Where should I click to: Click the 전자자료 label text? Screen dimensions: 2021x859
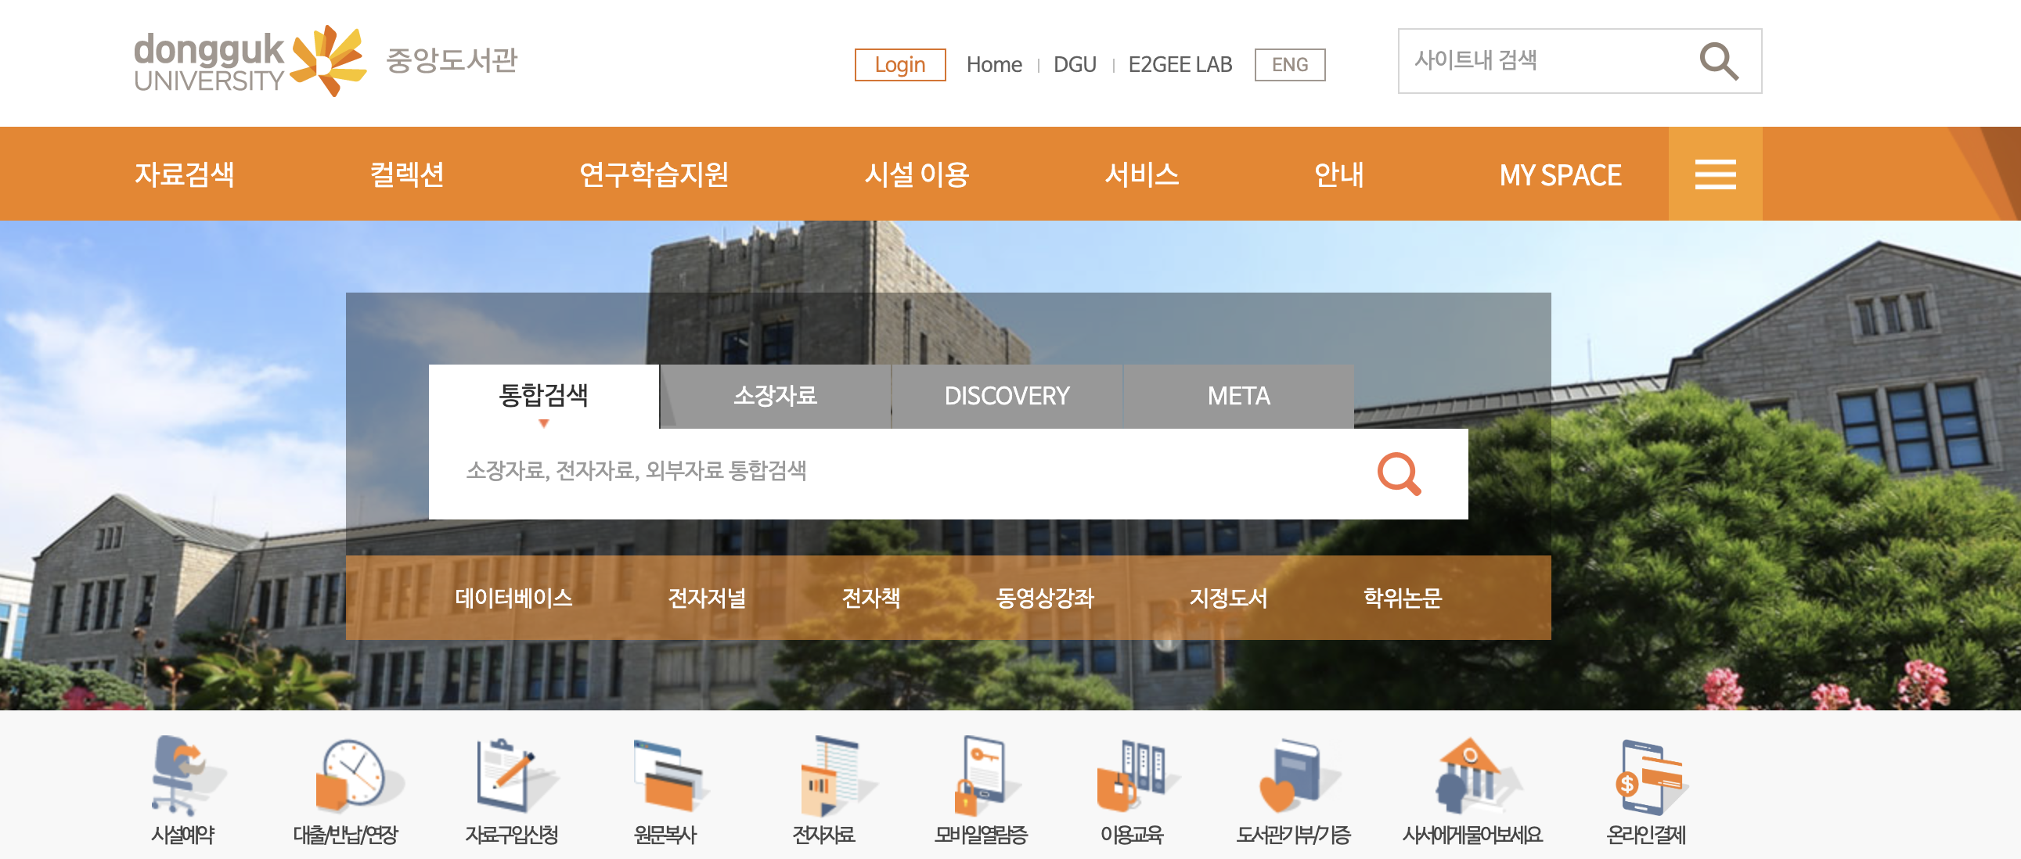tap(823, 835)
